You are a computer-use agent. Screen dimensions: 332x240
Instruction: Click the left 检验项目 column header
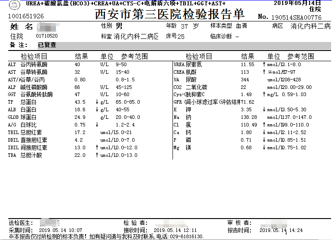point(34,57)
